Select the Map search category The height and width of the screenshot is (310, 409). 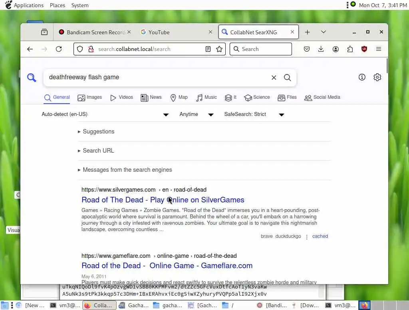tap(179, 97)
